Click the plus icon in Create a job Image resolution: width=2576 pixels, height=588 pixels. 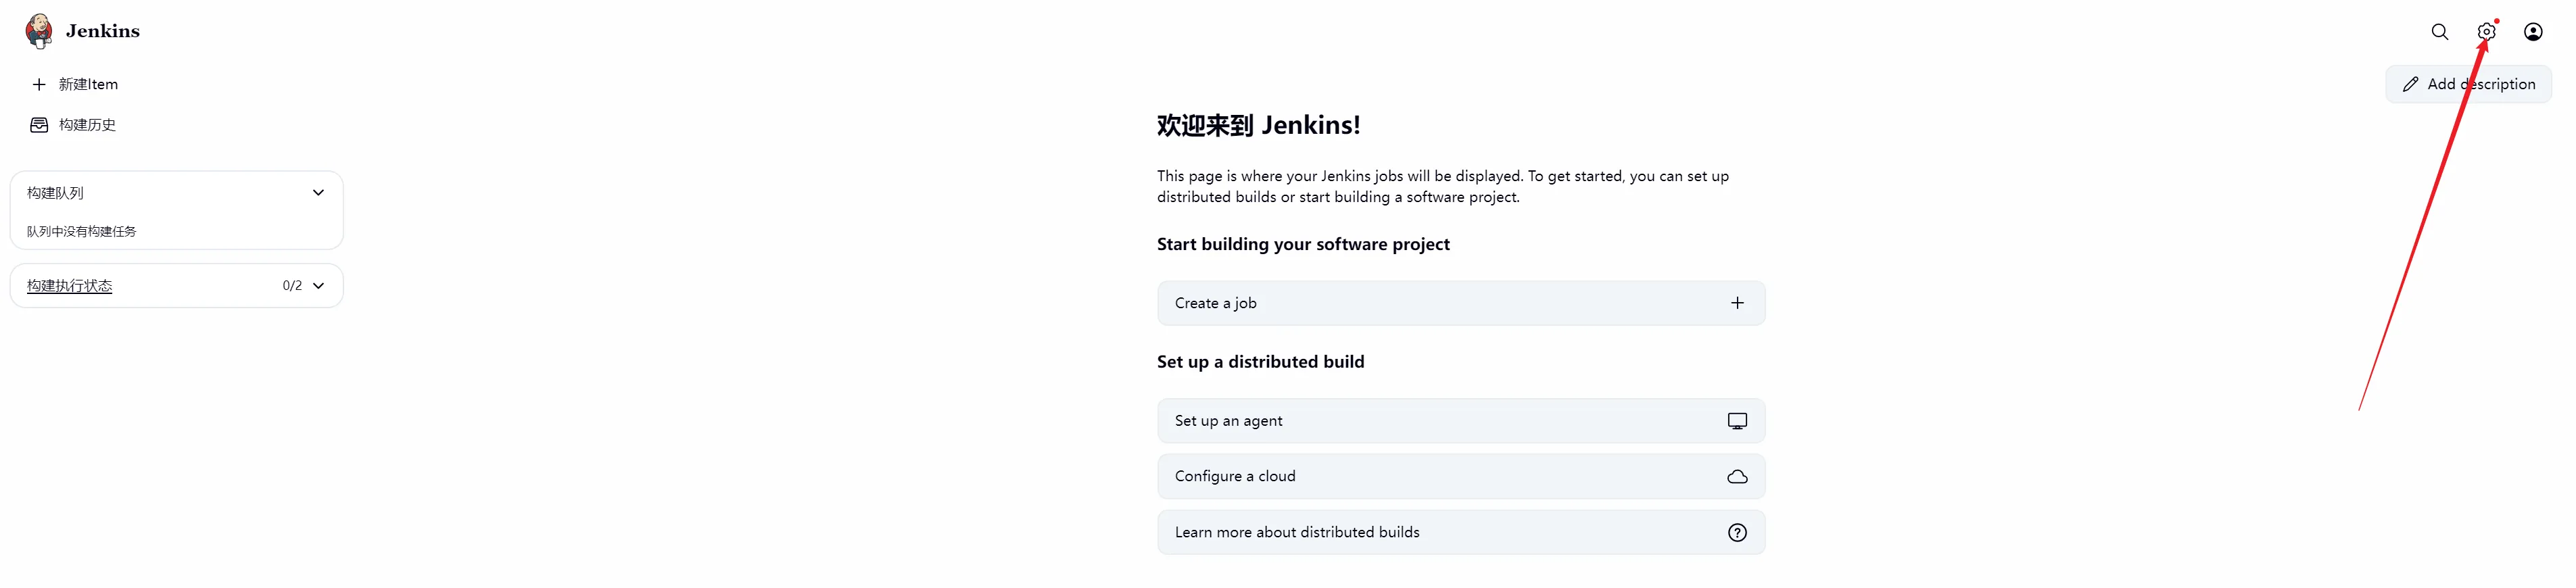point(1737,303)
